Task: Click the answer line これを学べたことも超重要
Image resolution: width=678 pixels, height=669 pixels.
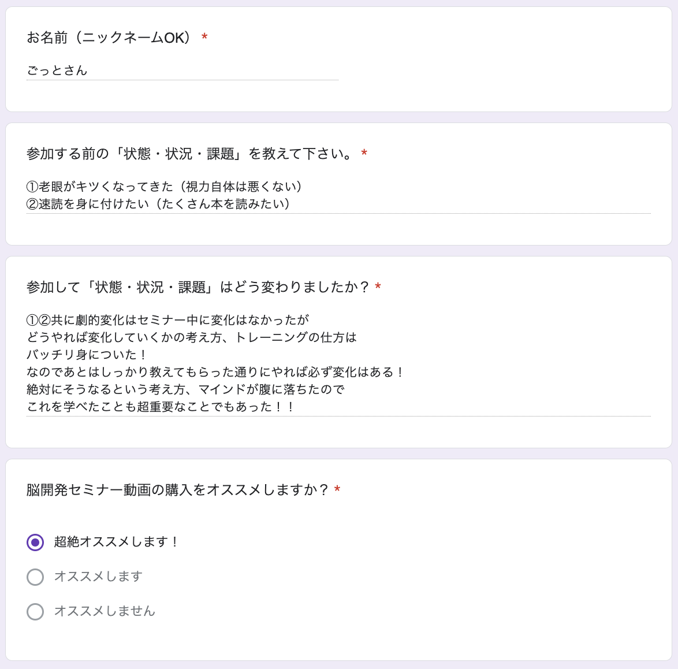Action: point(161,407)
